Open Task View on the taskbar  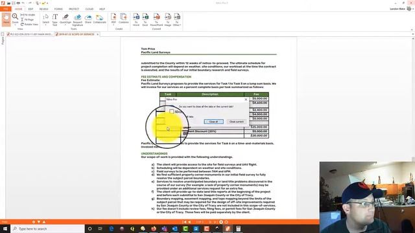(x=101, y=228)
